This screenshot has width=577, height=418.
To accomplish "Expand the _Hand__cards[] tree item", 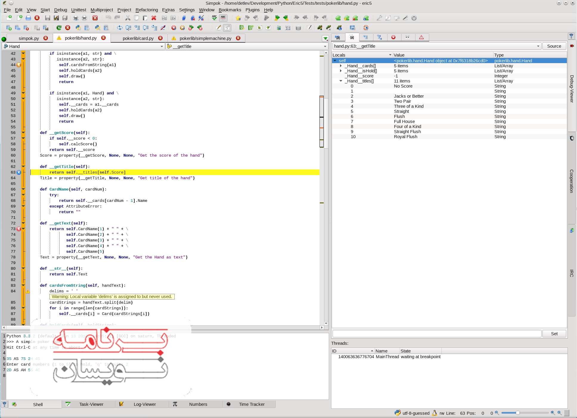I will pos(341,66).
